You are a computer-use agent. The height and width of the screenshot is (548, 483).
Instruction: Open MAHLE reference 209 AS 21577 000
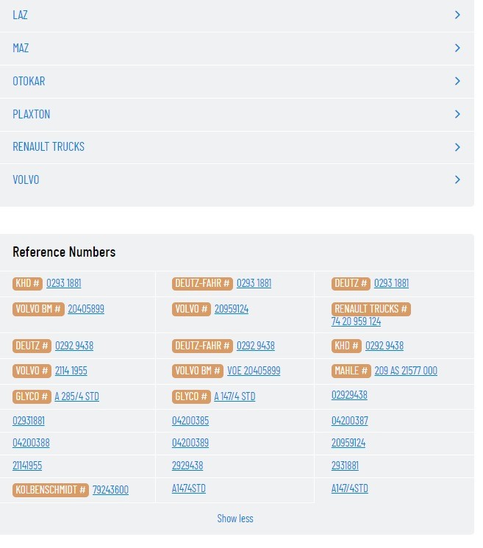[x=406, y=371]
